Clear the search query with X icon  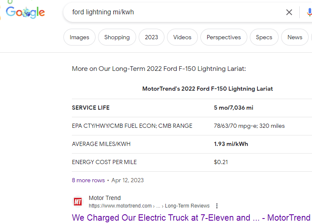point(289,12)
